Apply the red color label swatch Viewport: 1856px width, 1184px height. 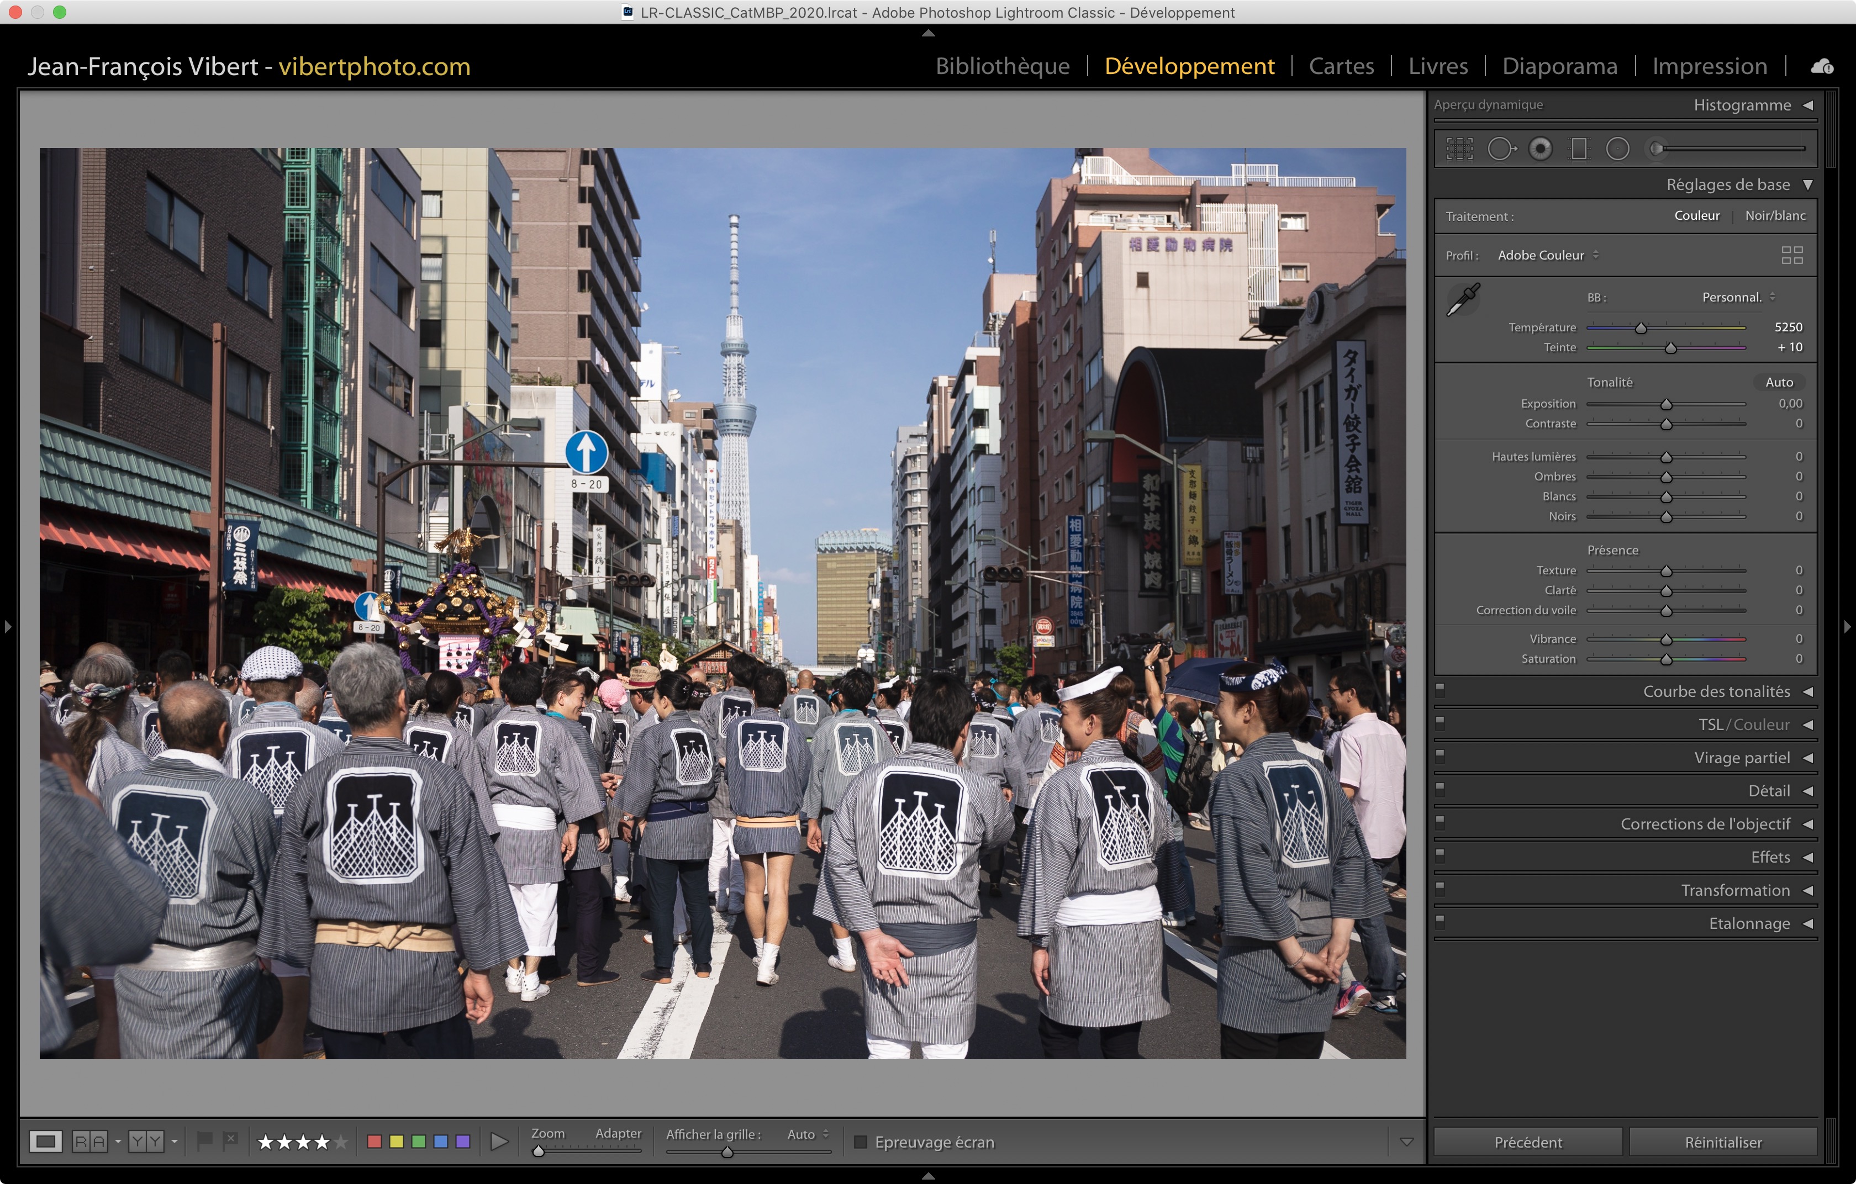point(375,1141)
